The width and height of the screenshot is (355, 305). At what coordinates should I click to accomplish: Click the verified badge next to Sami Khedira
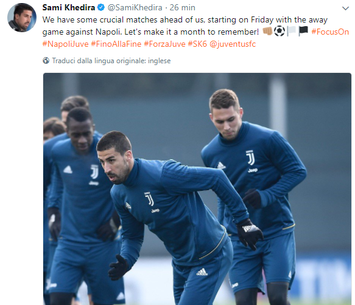pyautogui.click(x=100, y=7)
